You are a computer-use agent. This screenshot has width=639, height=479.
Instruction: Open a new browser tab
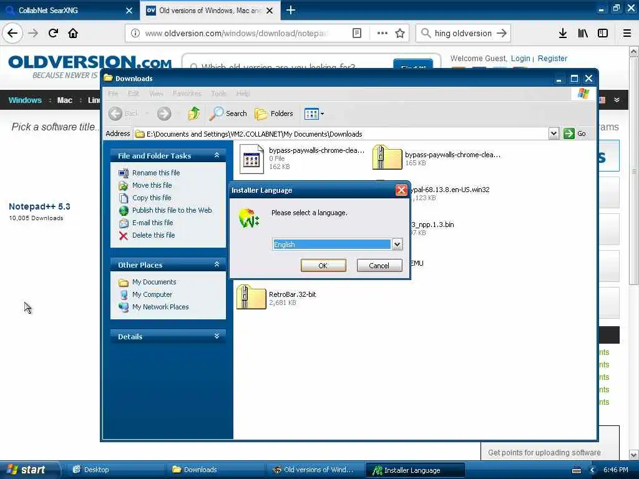click(x=291, y=10)
